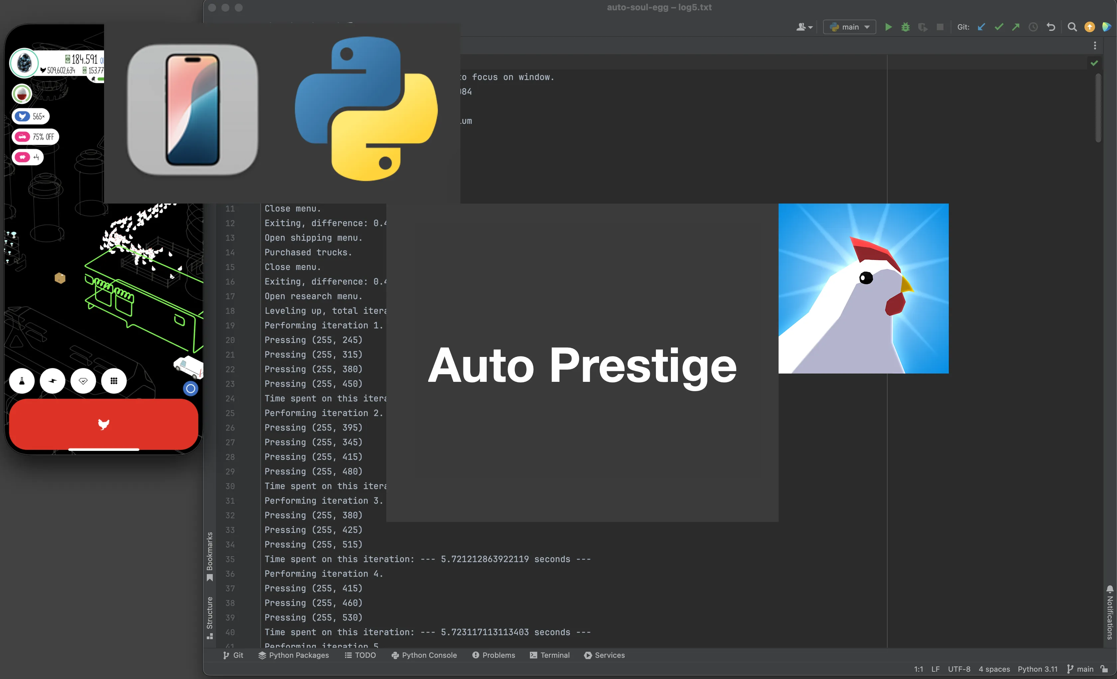The width and height of the screenshot is (1117, 679).
Task: Toggle the Notifications side panel
Action: coord(1109,613)
